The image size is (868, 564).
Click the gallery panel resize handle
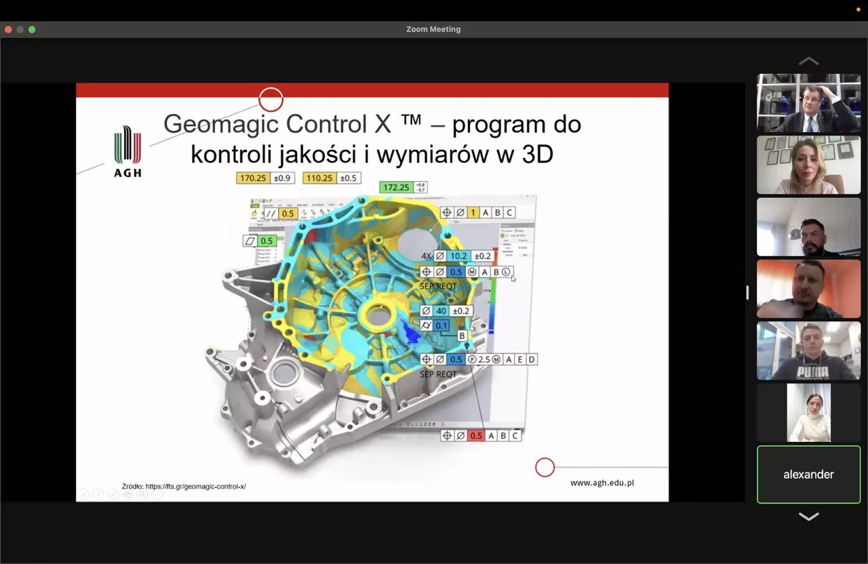pos(747,292)
